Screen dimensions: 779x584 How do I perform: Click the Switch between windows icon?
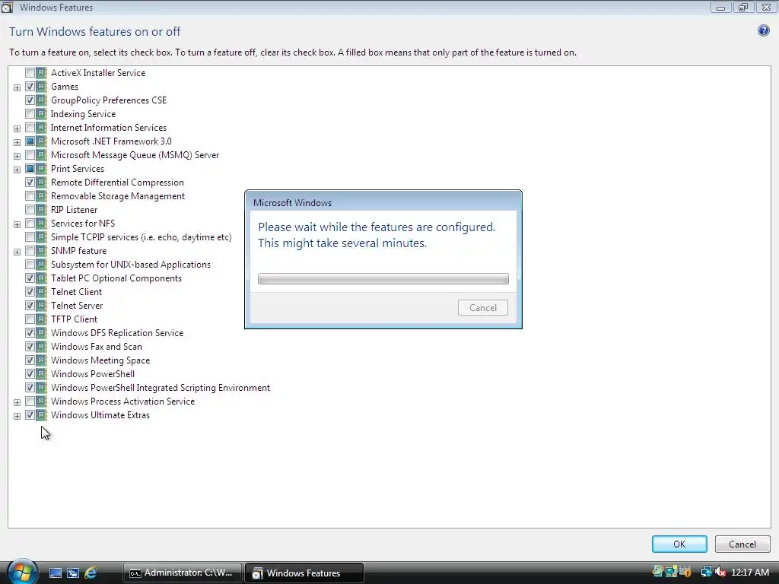coord(73,573)
